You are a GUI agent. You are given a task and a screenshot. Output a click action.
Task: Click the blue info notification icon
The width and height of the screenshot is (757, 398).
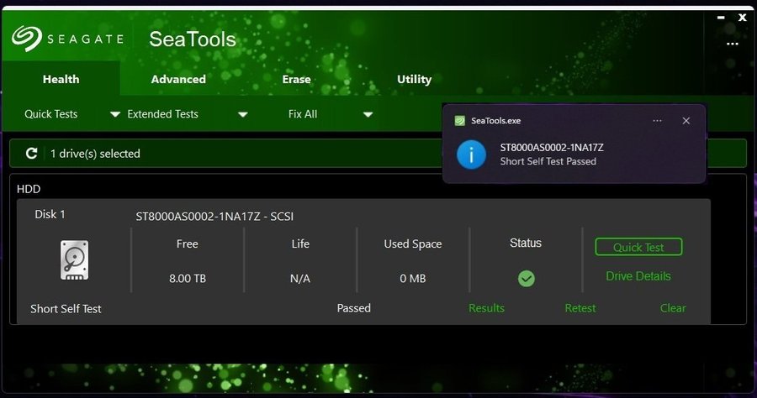click(471, 154)
